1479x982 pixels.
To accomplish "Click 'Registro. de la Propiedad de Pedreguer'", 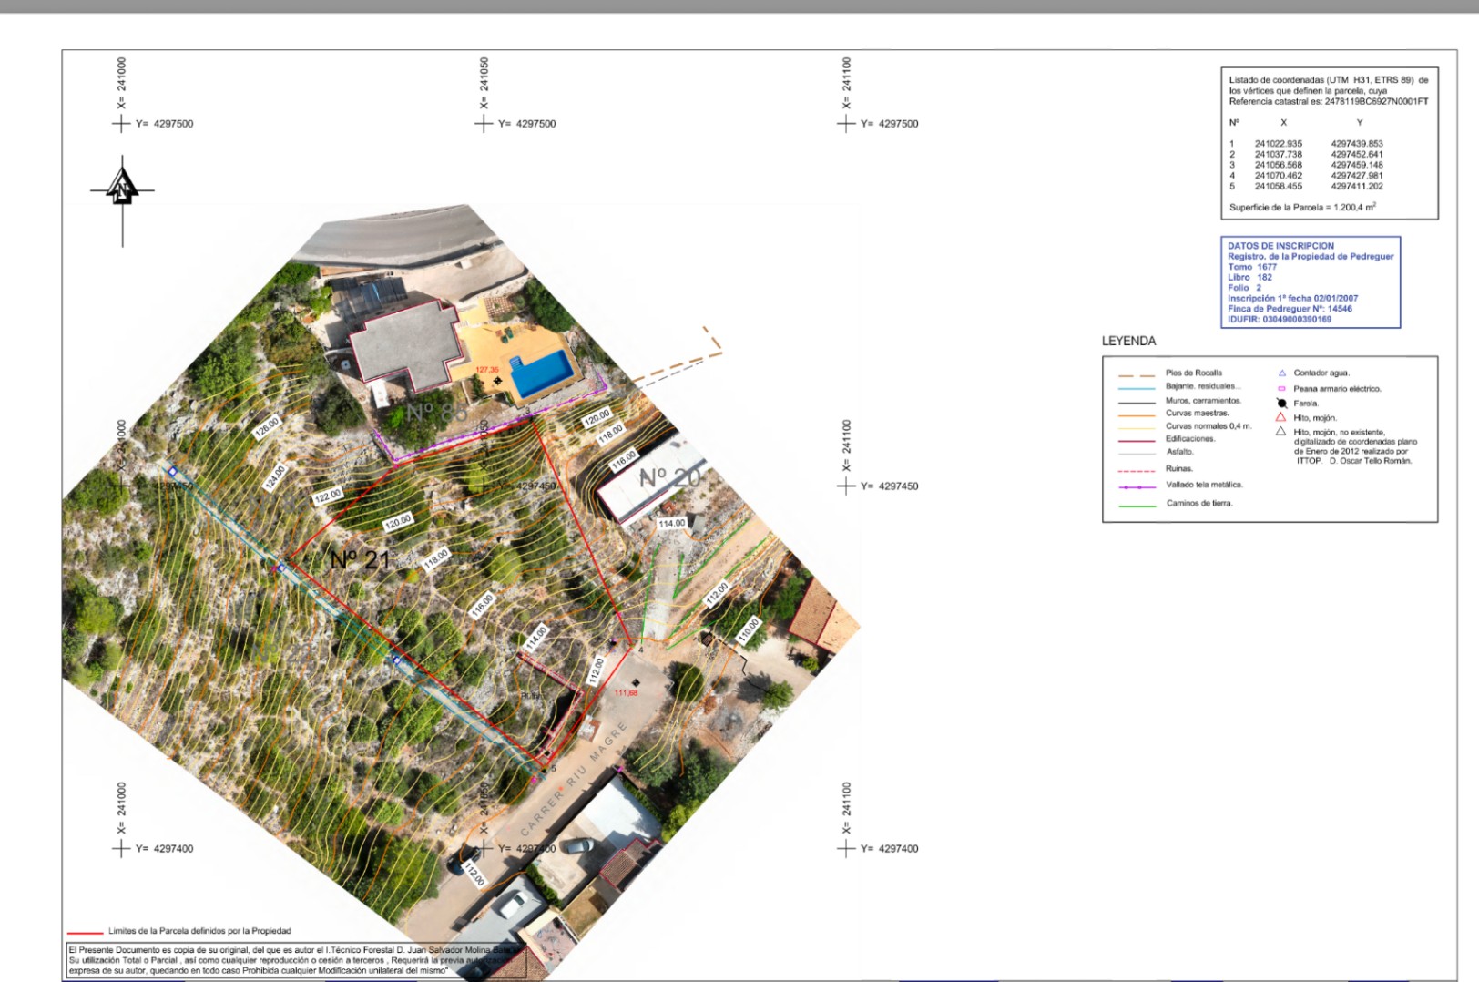I will (x=1311, y=257).
